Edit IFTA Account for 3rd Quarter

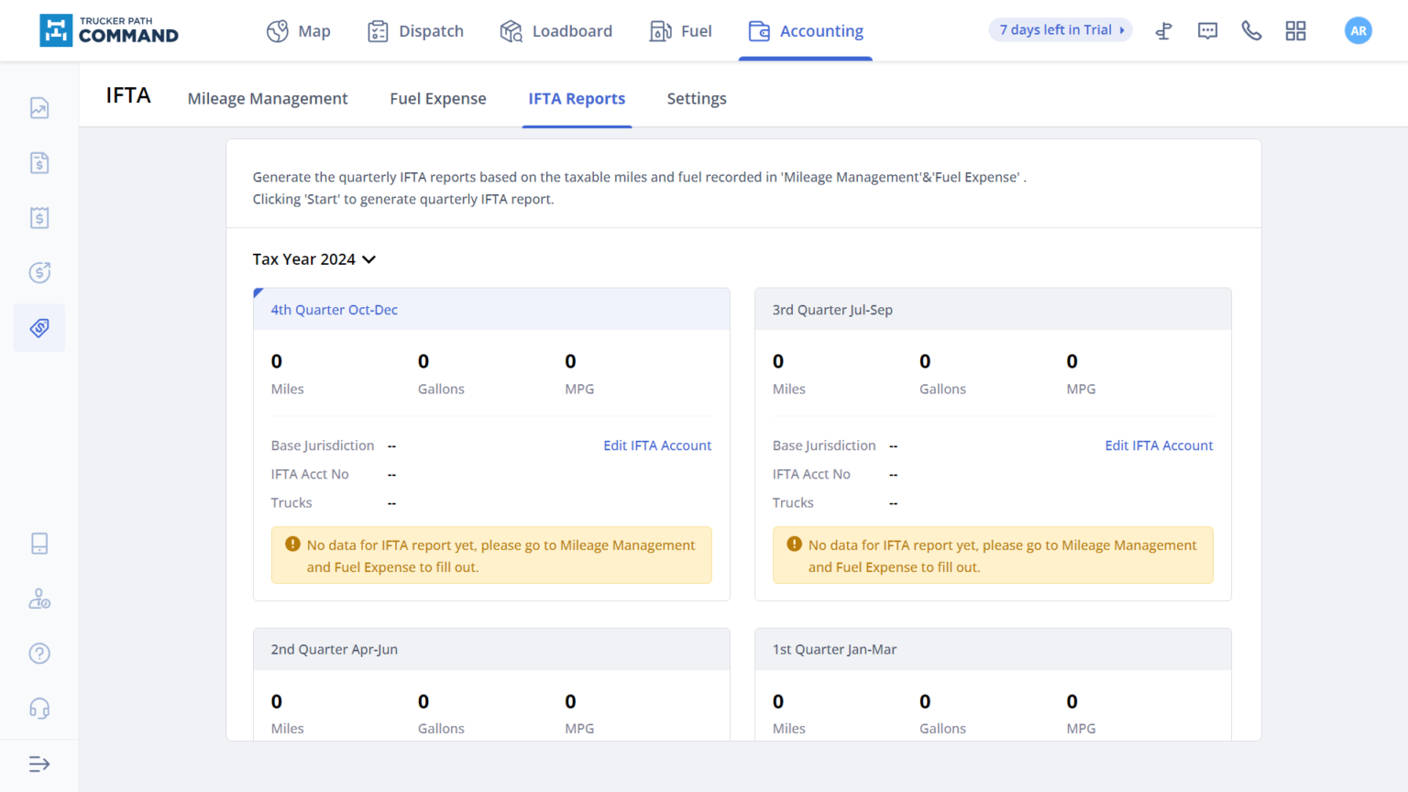click(1159, 445)
